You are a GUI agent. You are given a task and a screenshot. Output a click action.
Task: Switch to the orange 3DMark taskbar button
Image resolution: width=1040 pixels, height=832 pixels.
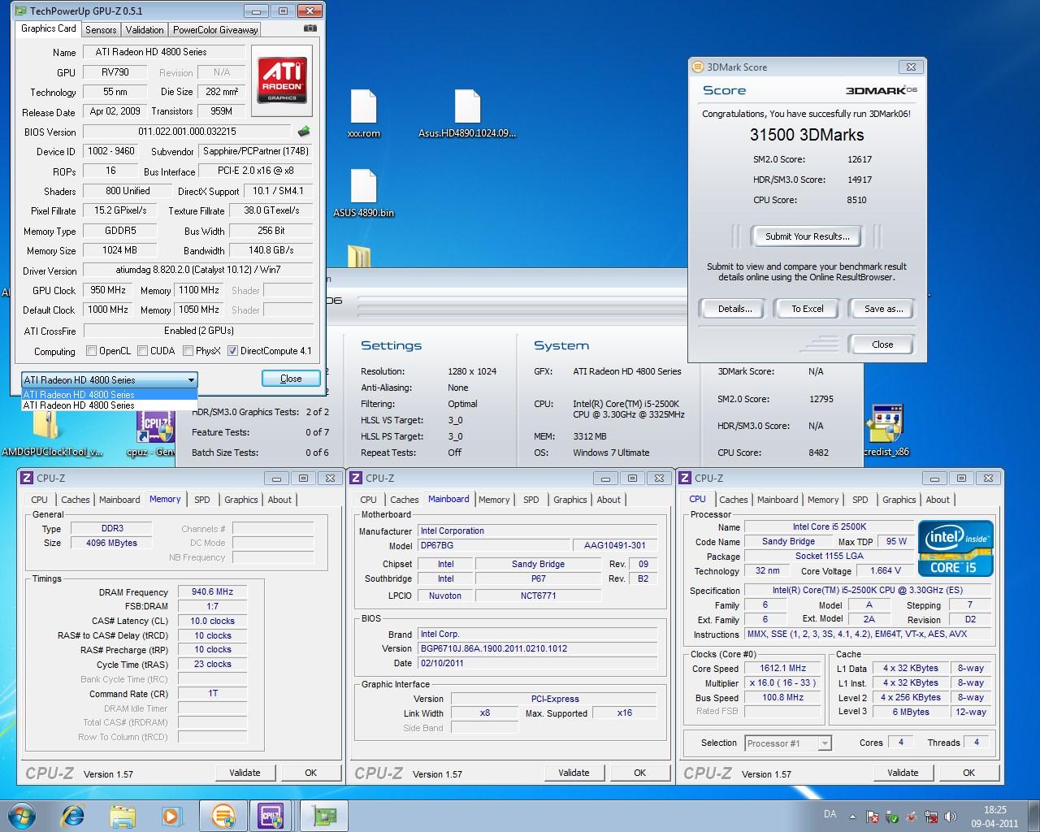223,816
